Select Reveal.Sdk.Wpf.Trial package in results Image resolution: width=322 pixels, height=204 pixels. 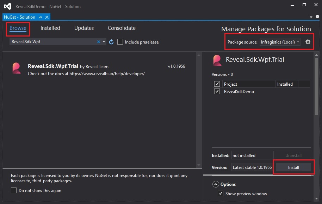click(99, 70)
